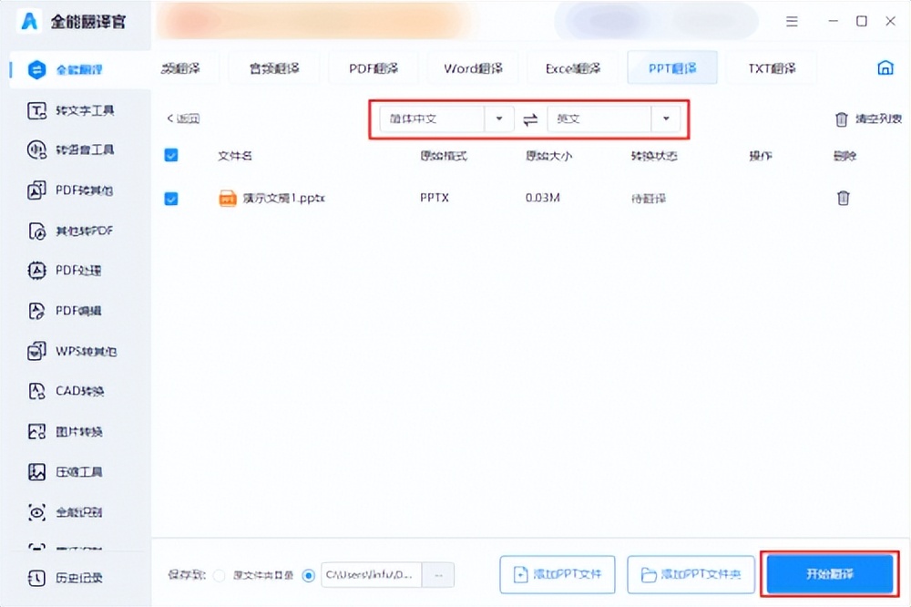
Task: Switch to the Word翻译 tab
Action: pyautogui.click(x=472, y=67)
